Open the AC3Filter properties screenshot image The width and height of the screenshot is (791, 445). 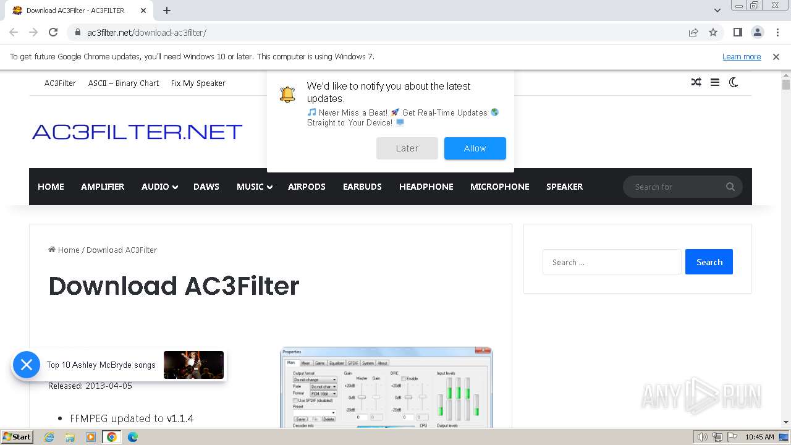click(387, 388)
